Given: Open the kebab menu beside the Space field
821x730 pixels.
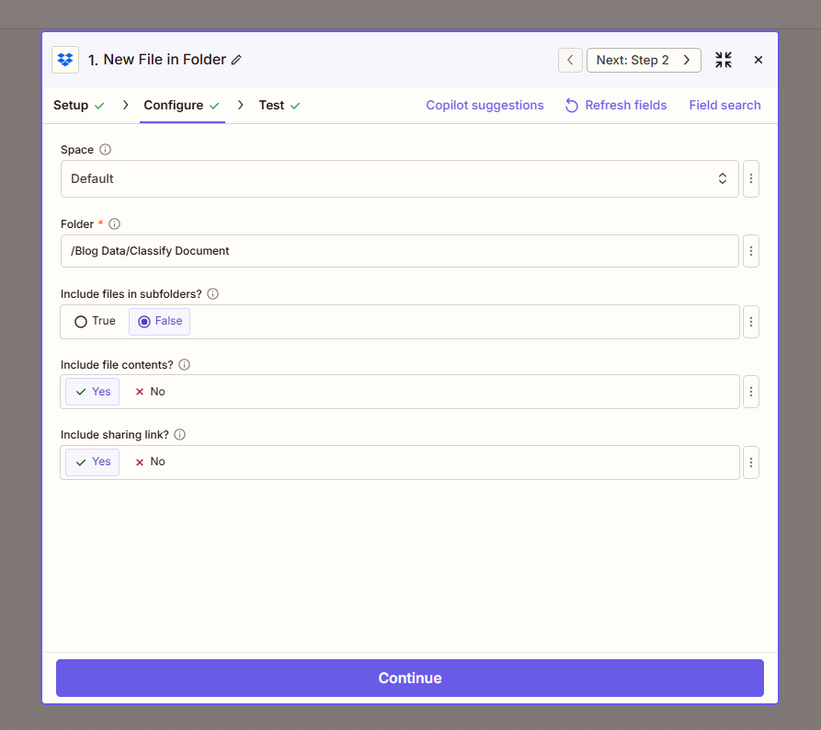Looking at the screenshot, I should pos(751,177).
